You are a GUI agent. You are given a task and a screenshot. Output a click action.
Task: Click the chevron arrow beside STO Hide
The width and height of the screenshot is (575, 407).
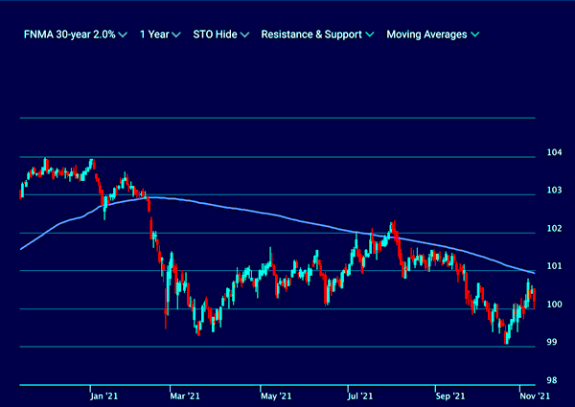244,34
